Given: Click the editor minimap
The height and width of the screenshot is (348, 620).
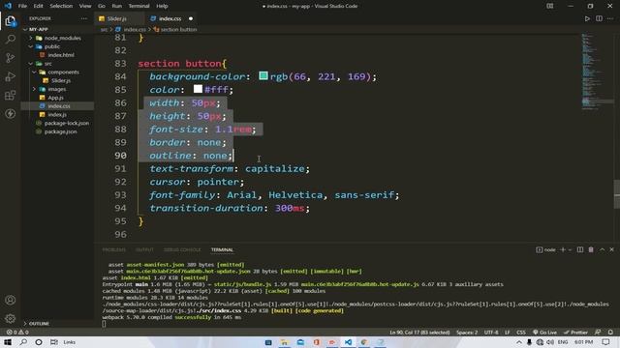Looking at the screenshot, I should [x=597, y=71].
